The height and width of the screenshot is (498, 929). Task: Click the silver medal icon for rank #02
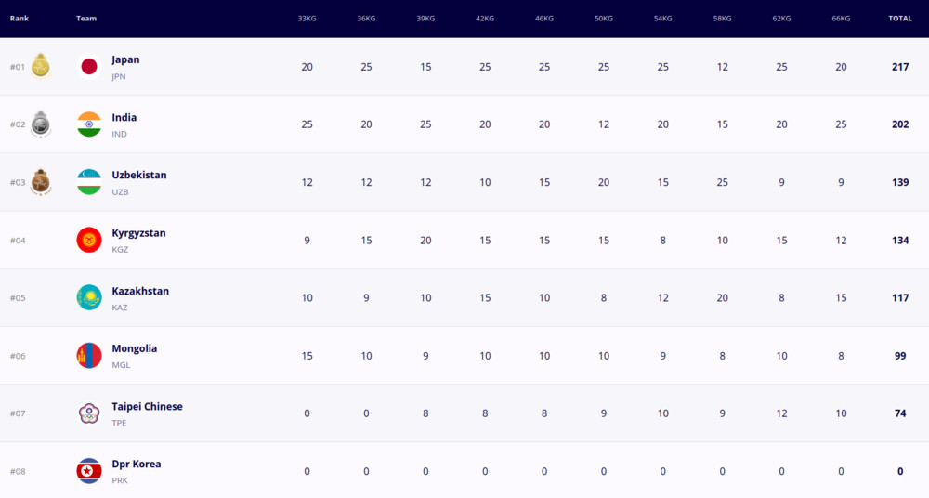[x=40, y=124]
